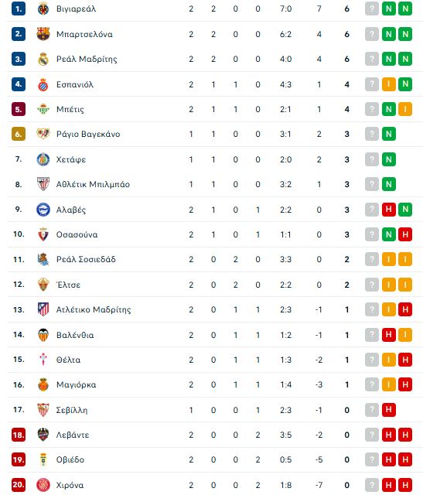The height and width of the screenshot is (495, 423).
Task: Select the Girona team crest
Action: (43, 485)
